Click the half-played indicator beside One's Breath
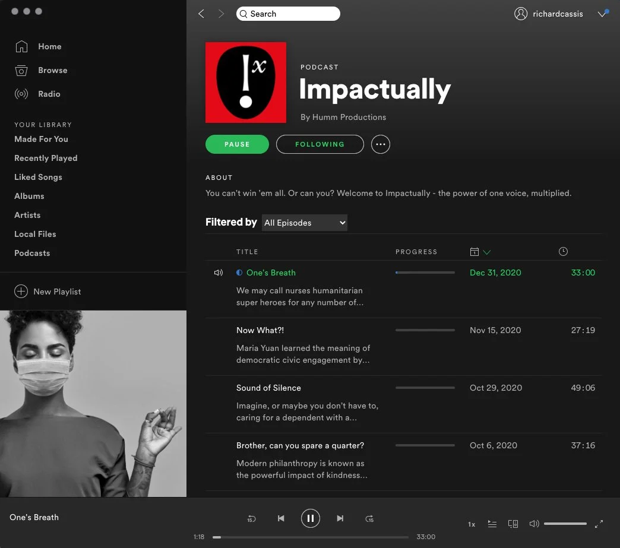The width and height of the screenshot is (620, 548). [239, 273]
